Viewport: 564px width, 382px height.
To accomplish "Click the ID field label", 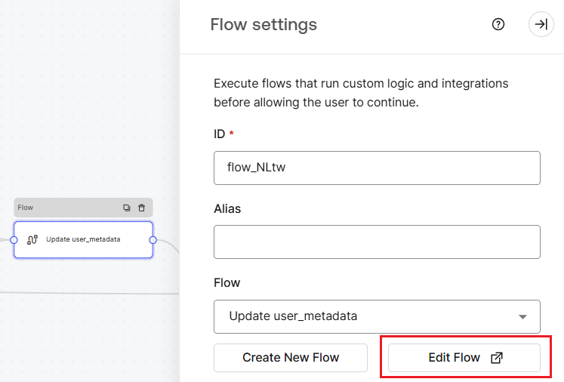I will [220, 134].
